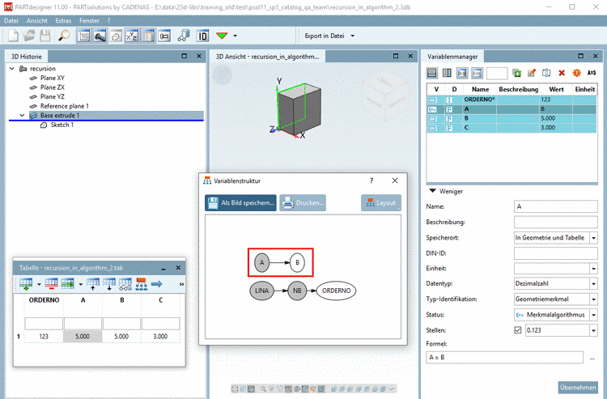Open dropdown arrow next to green triangle

[x=235, y=36]
